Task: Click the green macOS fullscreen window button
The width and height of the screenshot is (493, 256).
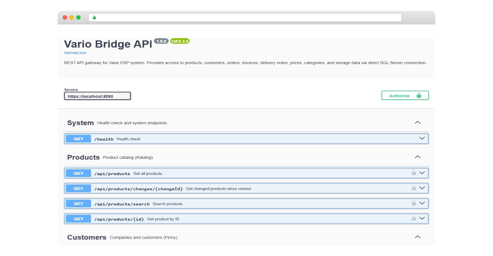Action: pos(78,17)
